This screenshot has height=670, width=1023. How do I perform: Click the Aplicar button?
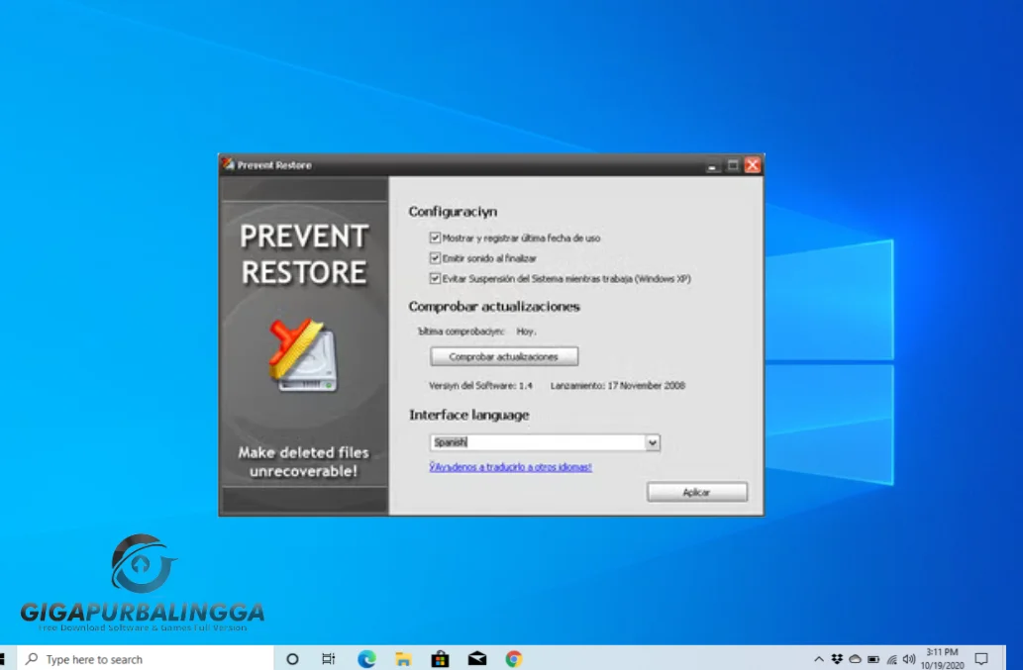point(697,492)
